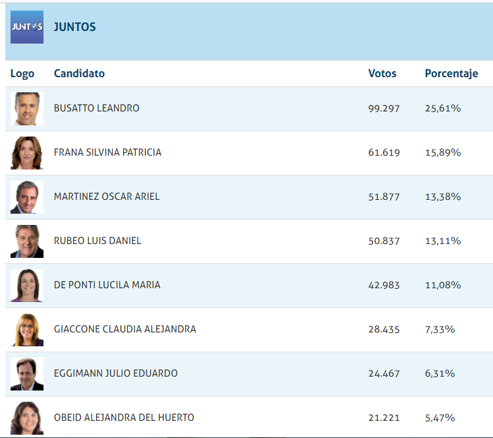Click the 51.877 vote count
The height and width of the screenshot is (438, 493).
[x=384, y=197]
